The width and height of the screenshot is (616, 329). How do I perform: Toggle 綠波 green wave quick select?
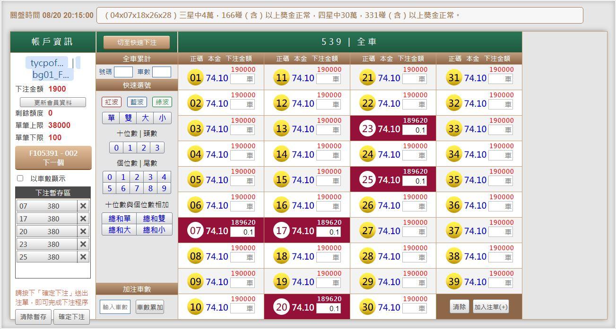point(162,102)
